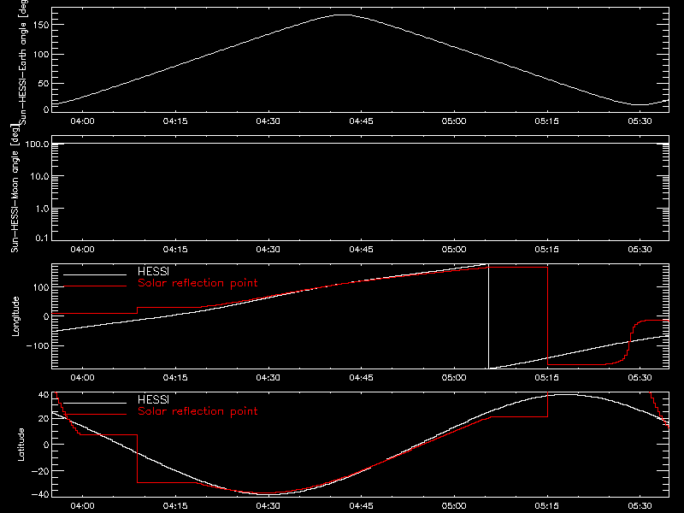The width and height of the screenshot is (684, 513).
Task: Click vertical red longitude drop near 05:15
Action: [547, 315]
